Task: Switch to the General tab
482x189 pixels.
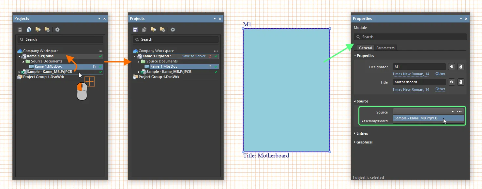Action: click(x=366, y=48)
